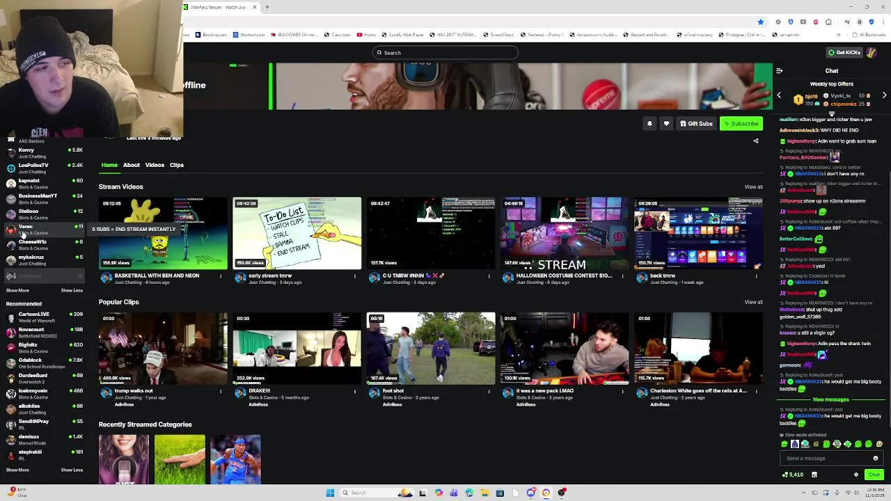Switch to the Clips tab
The image size is (891, 501).
pos(177,165)
